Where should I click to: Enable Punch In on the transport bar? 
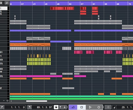click(60, 107)
